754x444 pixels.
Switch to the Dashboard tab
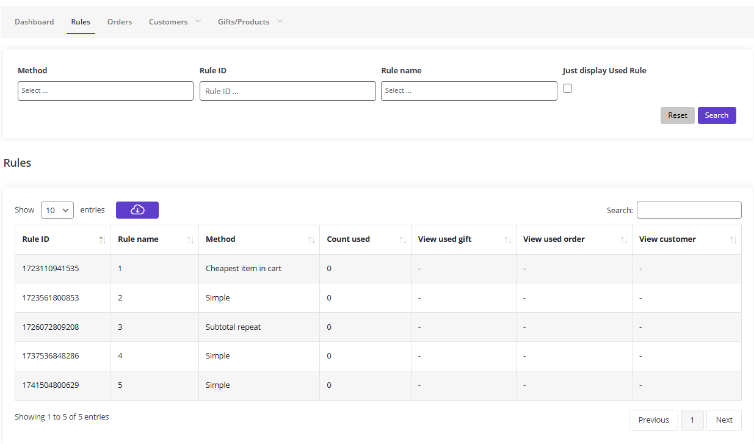click(x=34, y=22)
